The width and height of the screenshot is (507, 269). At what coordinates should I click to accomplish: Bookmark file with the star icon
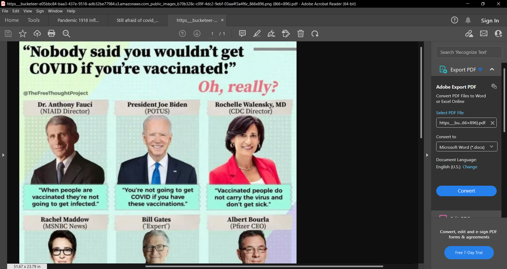click(x=23, y=33)
